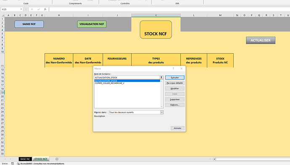Click the NUMERO des Non-Conformités header cell
Screen dimensions: 290x165
point(59,60)
